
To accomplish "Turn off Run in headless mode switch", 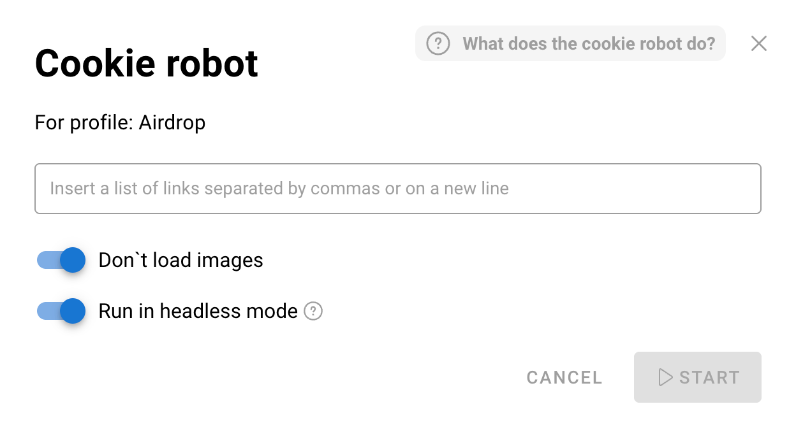I will pyautogui.click(x=61, y=311).
